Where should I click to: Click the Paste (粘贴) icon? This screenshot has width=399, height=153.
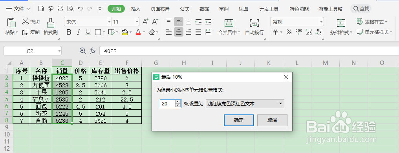pos(11,22)
